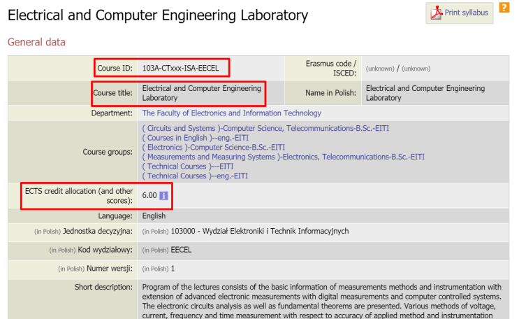519x319 pixels.
Task: Click the page title Electrical and Computer Engineering Laboratory
Action: click(x=158, y=15)
